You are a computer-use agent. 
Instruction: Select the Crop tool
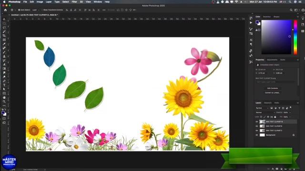4,36
